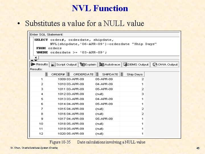This screenshot has height=154, width=205.
Task: Click the SELECT keyword in the SQL statement
Action: point(41,40)
